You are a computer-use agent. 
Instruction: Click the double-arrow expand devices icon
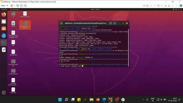click(144, 6)
